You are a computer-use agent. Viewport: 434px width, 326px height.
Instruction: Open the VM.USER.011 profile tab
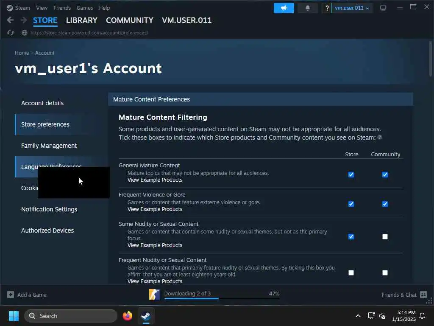click(186, 20)
